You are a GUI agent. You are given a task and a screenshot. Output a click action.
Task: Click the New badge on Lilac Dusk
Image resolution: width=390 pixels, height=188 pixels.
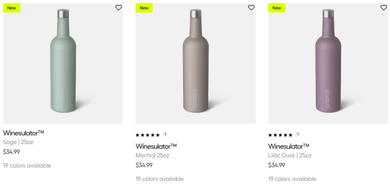[x=277, y=8]
